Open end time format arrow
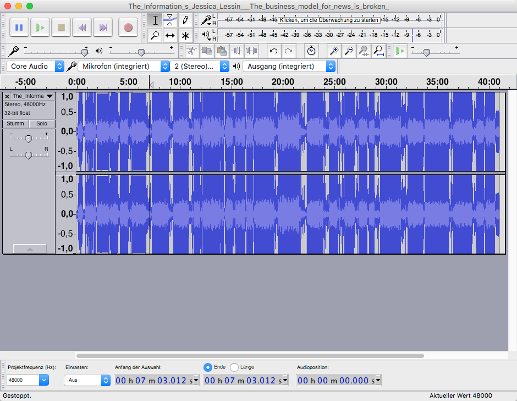Screen dimensions: 517x401 (x=285, y=380)
